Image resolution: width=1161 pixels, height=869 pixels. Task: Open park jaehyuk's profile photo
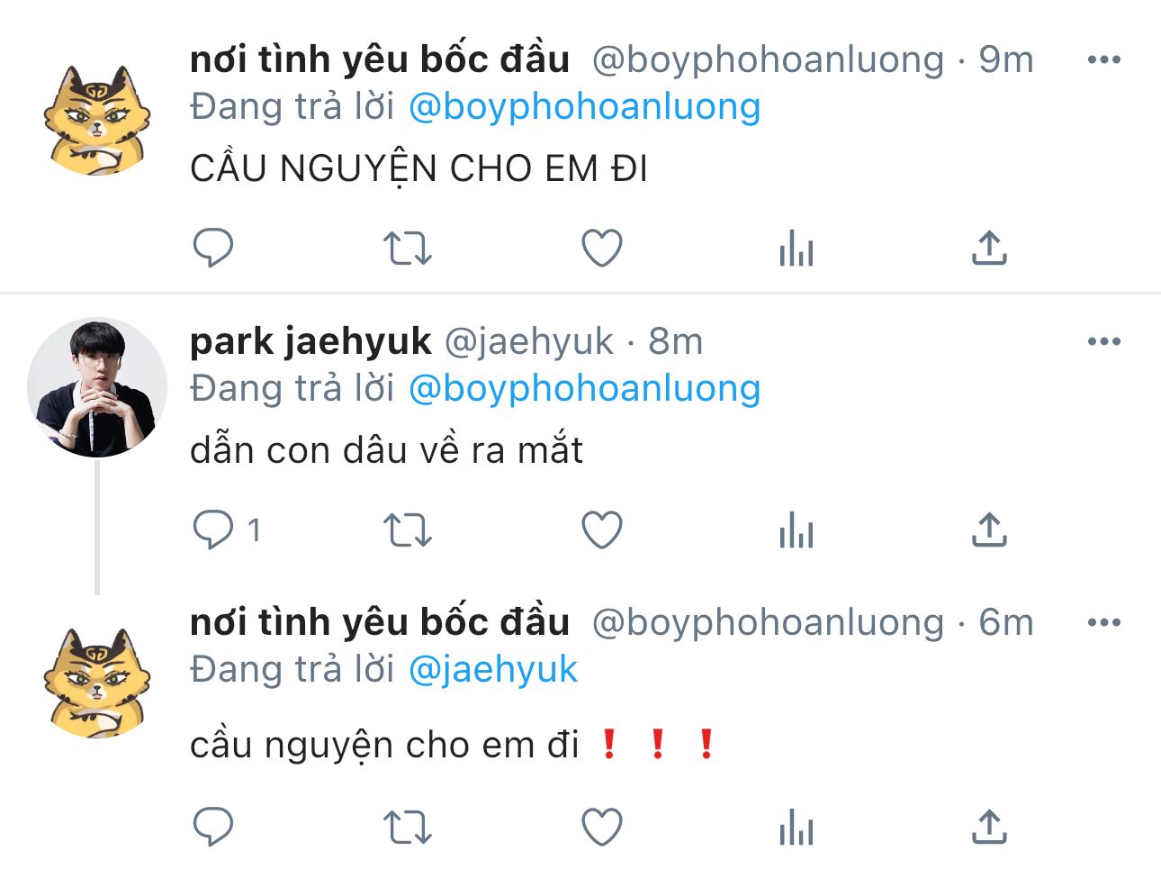pyautogui.click(x=97, y=387)
